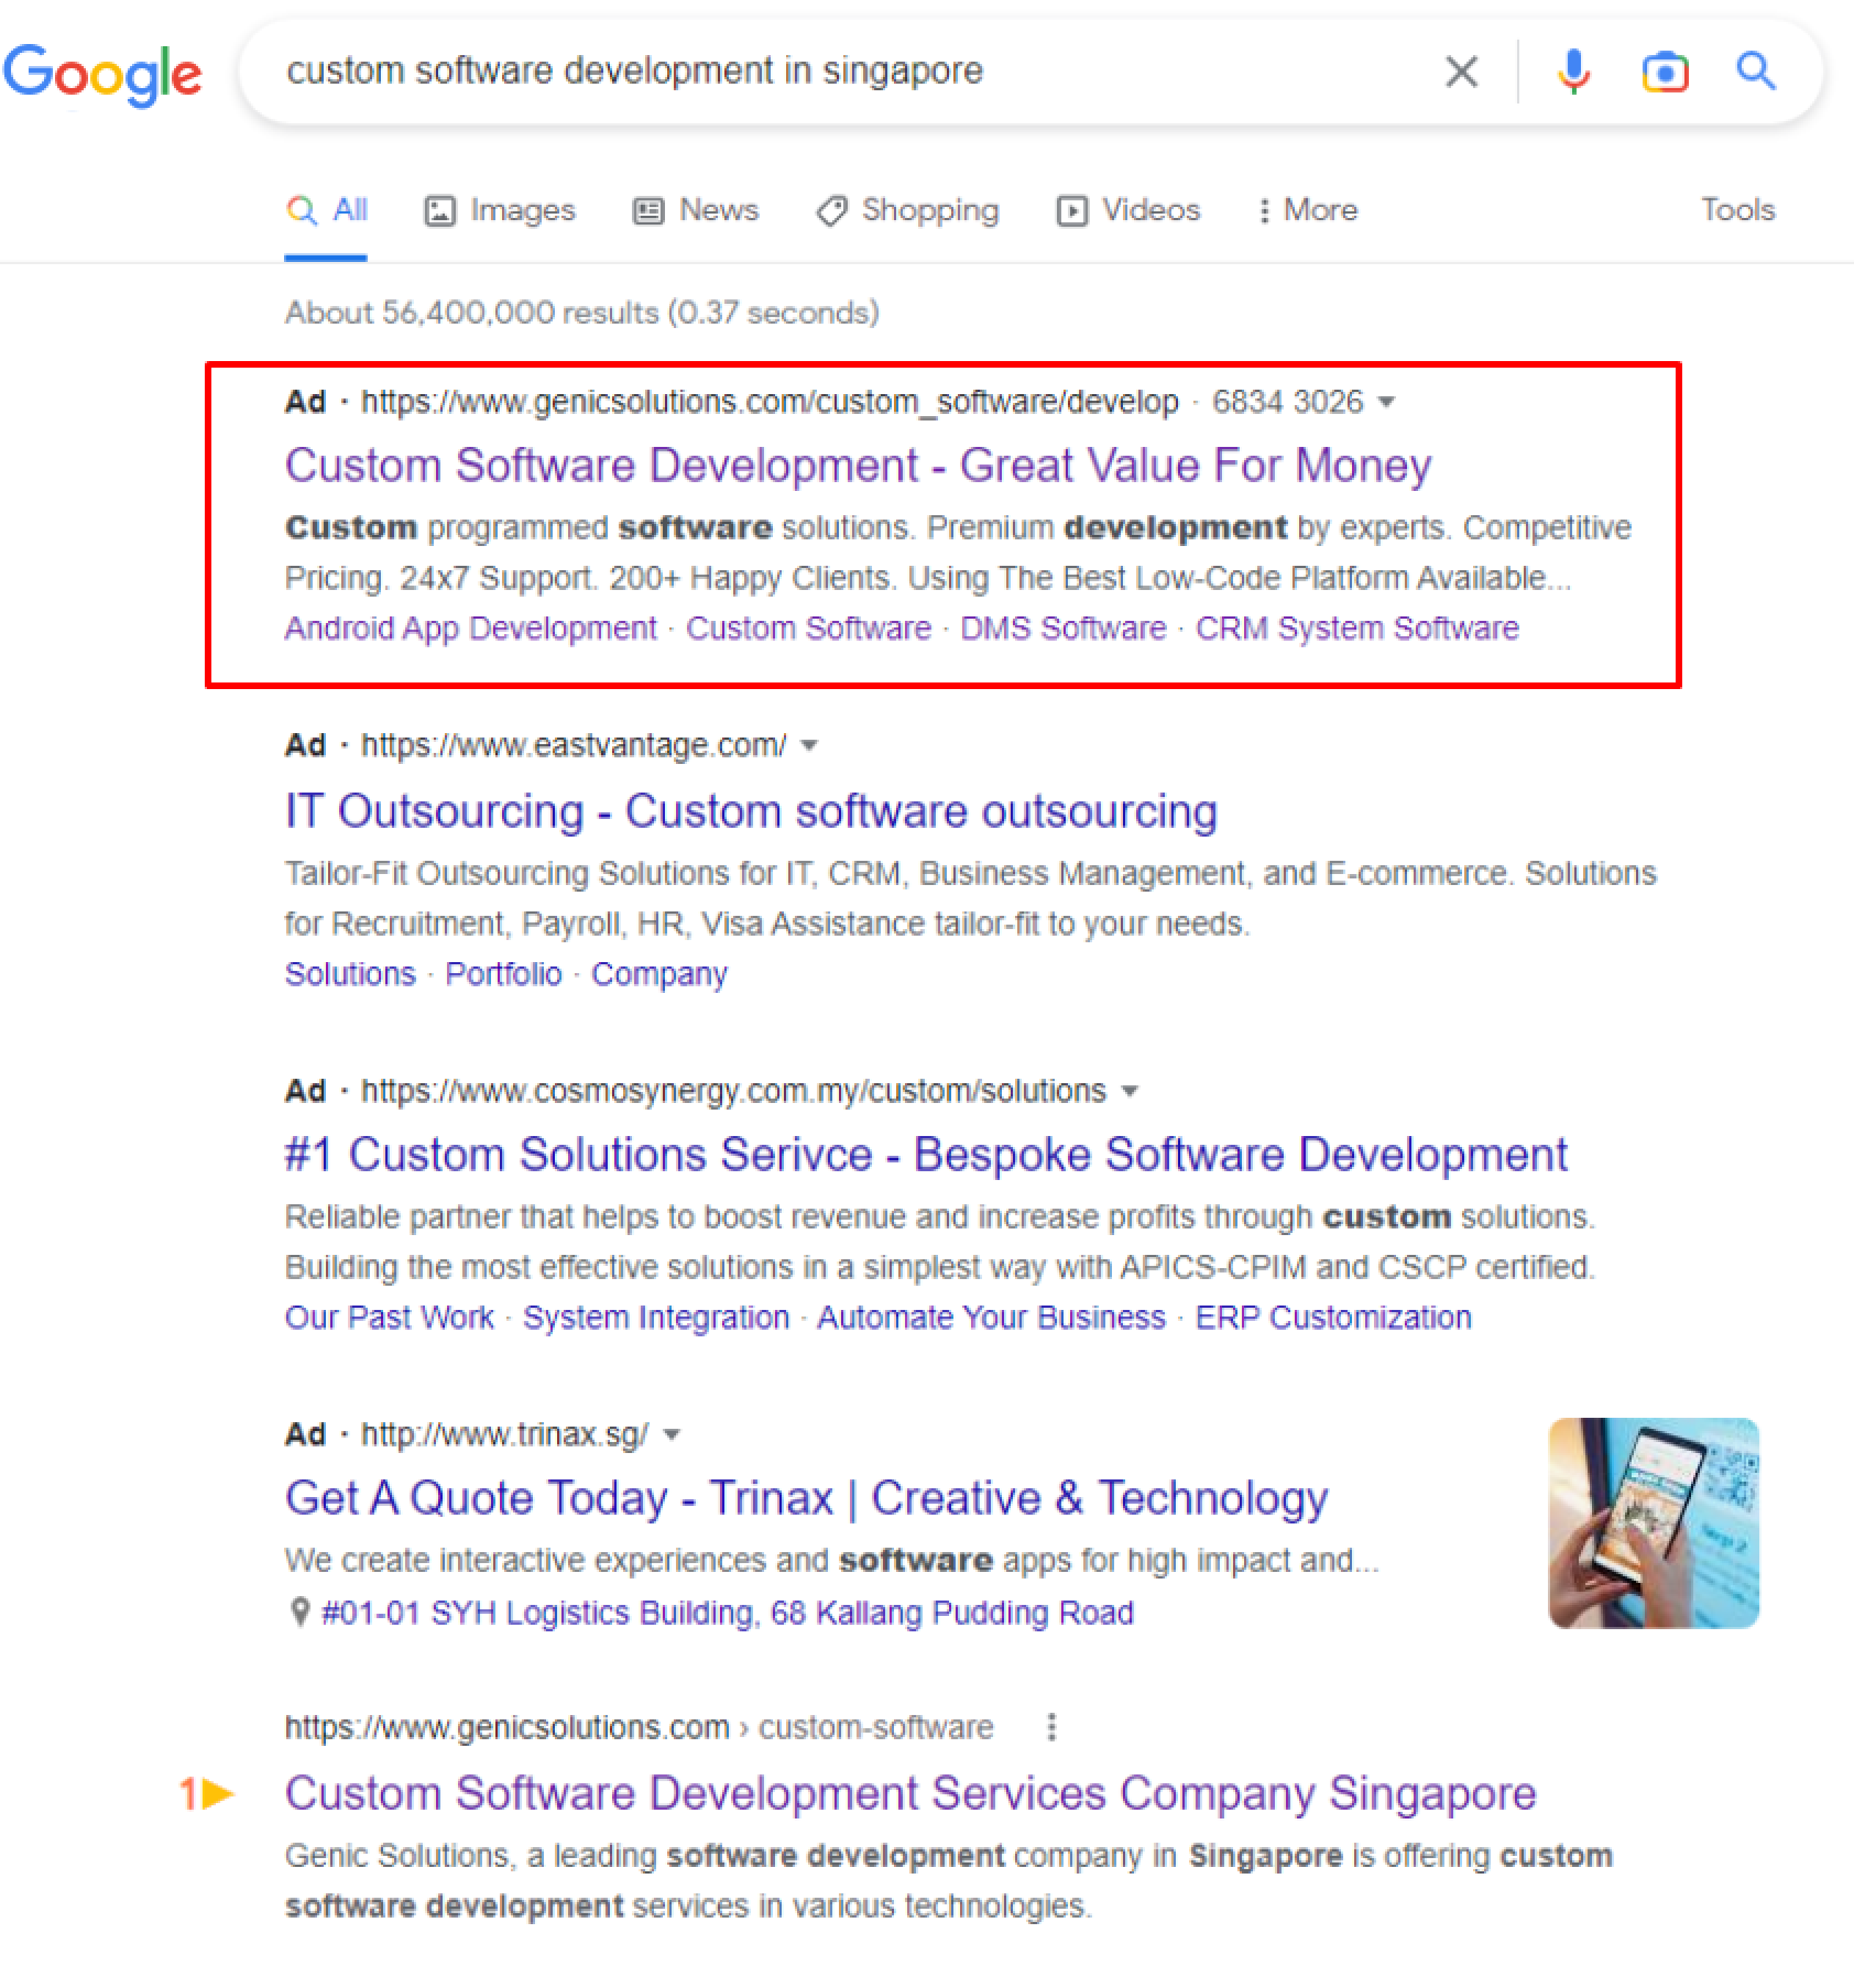Screen dimensions: 1854x1988
Task: Open the Solutions sitelink
Action: [x=350, y=974]
